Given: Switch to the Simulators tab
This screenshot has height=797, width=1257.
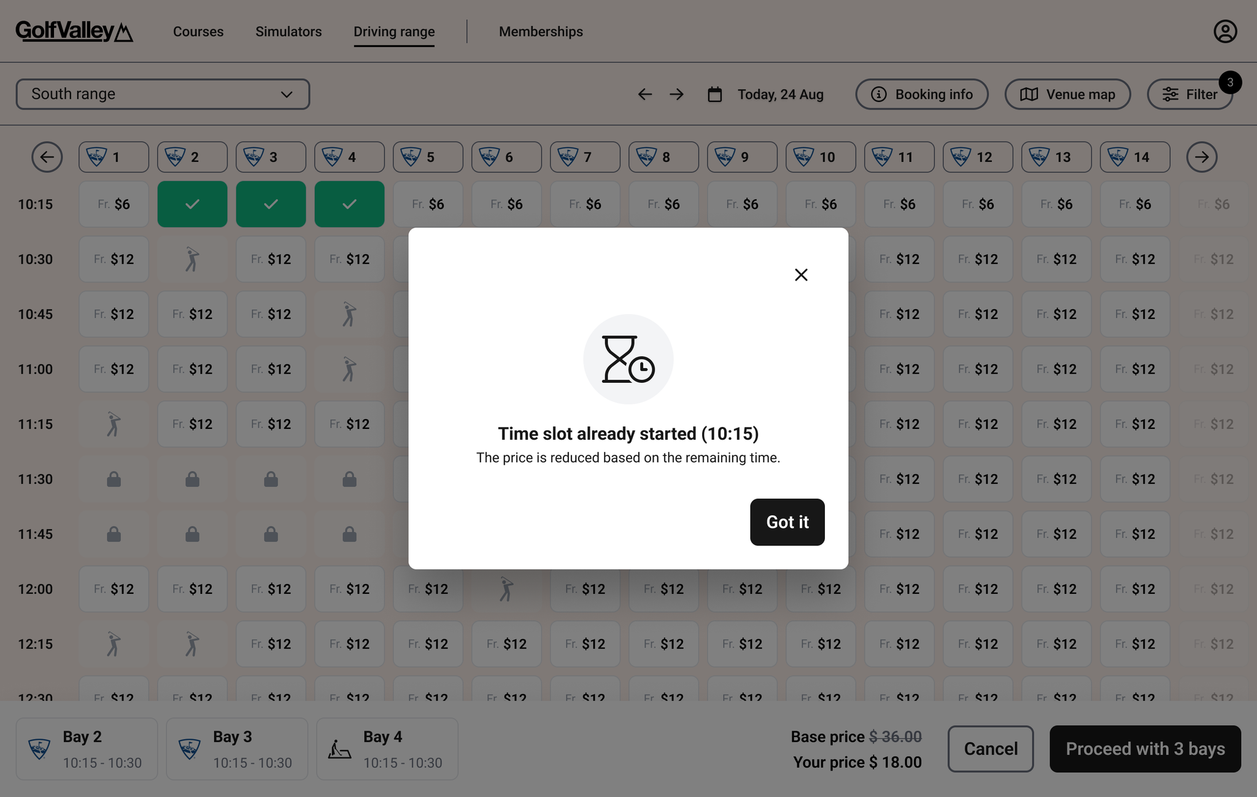Looking at the screenshot, I should click(x=288, y=32).
